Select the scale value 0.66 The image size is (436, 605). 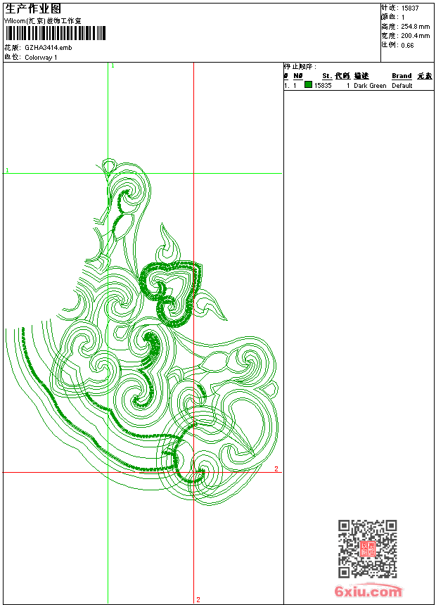pyautogui.click(x=407, y=46)
